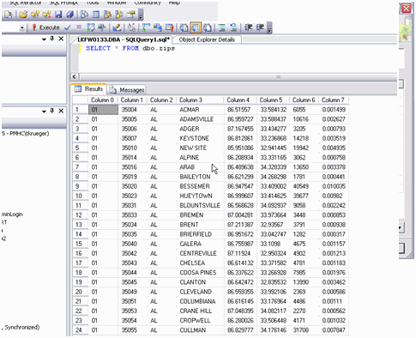Select row header number 20
This screenshot has width=416, height=338.
[x=80, y=292]
